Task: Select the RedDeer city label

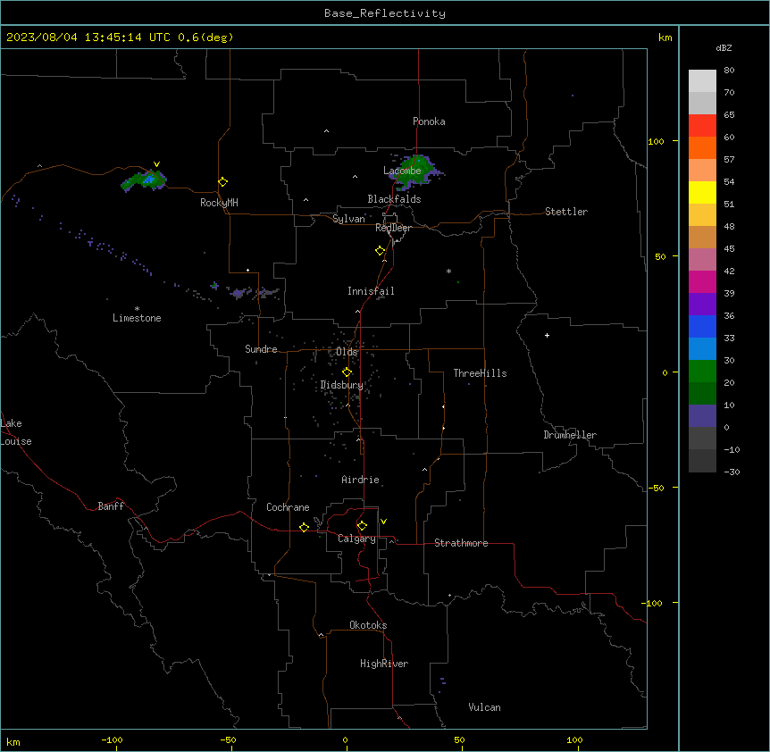Action: 393,228
